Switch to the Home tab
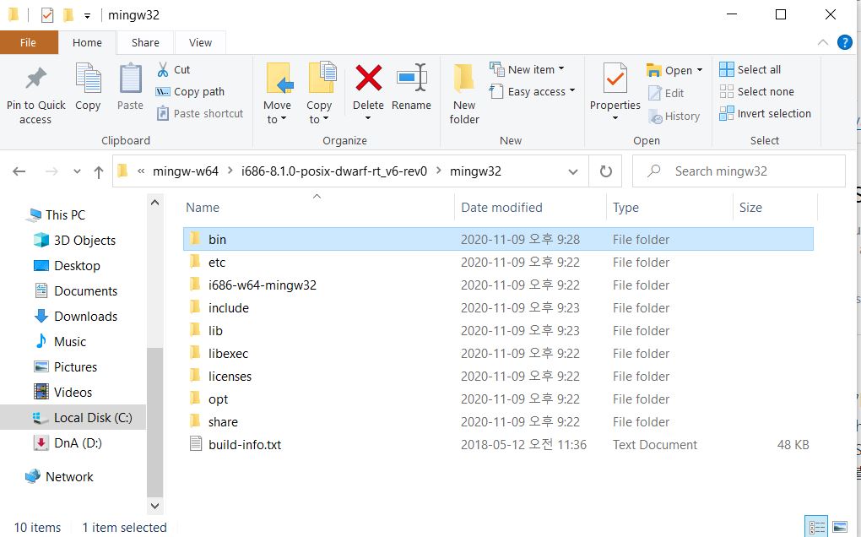The width and height of the screenshot is (861, 537). point(87,42)
